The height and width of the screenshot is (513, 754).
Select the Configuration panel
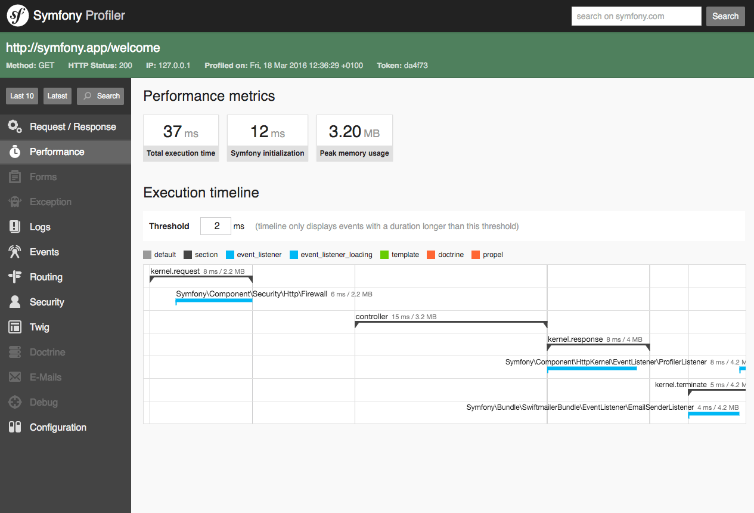[57, 427]
